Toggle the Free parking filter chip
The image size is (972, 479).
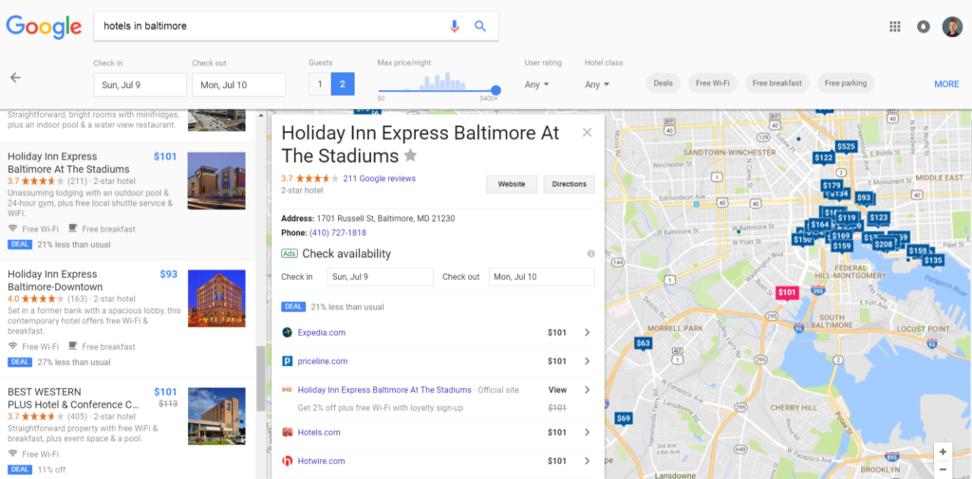point(846,83)
